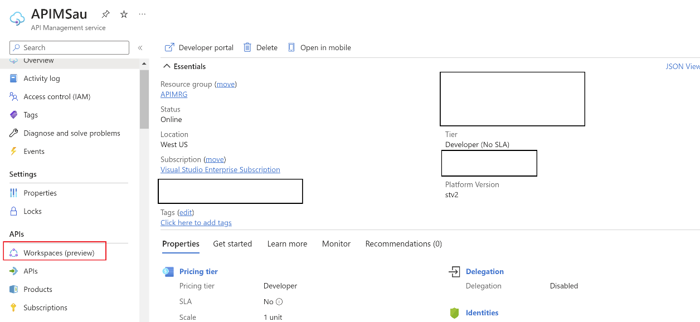Screen dimensions: 700x322
Task: Click move link beside Subscription
Action: tap(215, 159)
